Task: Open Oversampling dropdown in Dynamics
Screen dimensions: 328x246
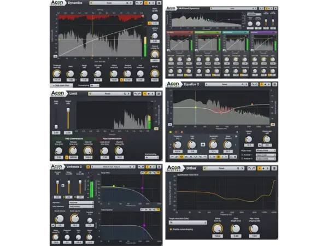Action: [95, 85]
